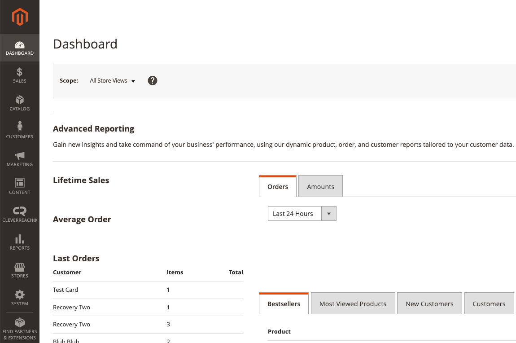
Task: Select the Orders chart tab
Action: [278, 187]
